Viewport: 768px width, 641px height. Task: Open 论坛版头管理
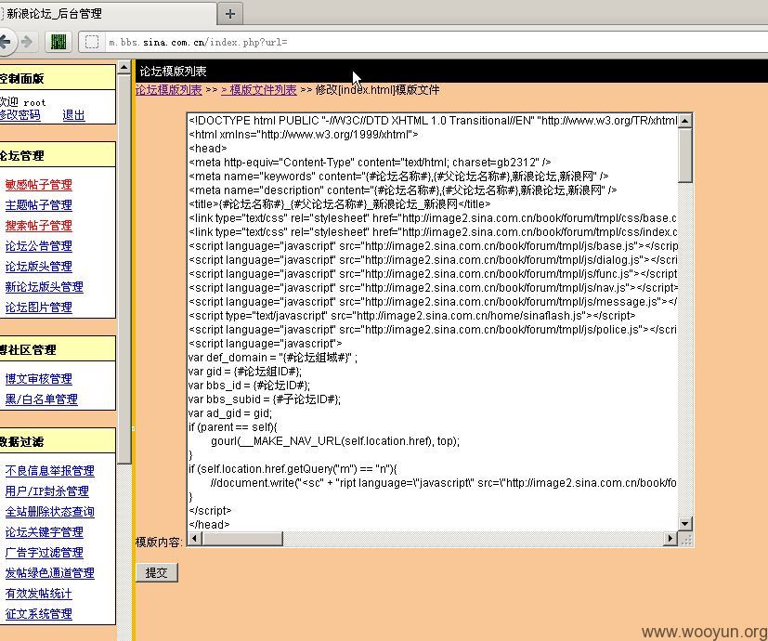39,267
